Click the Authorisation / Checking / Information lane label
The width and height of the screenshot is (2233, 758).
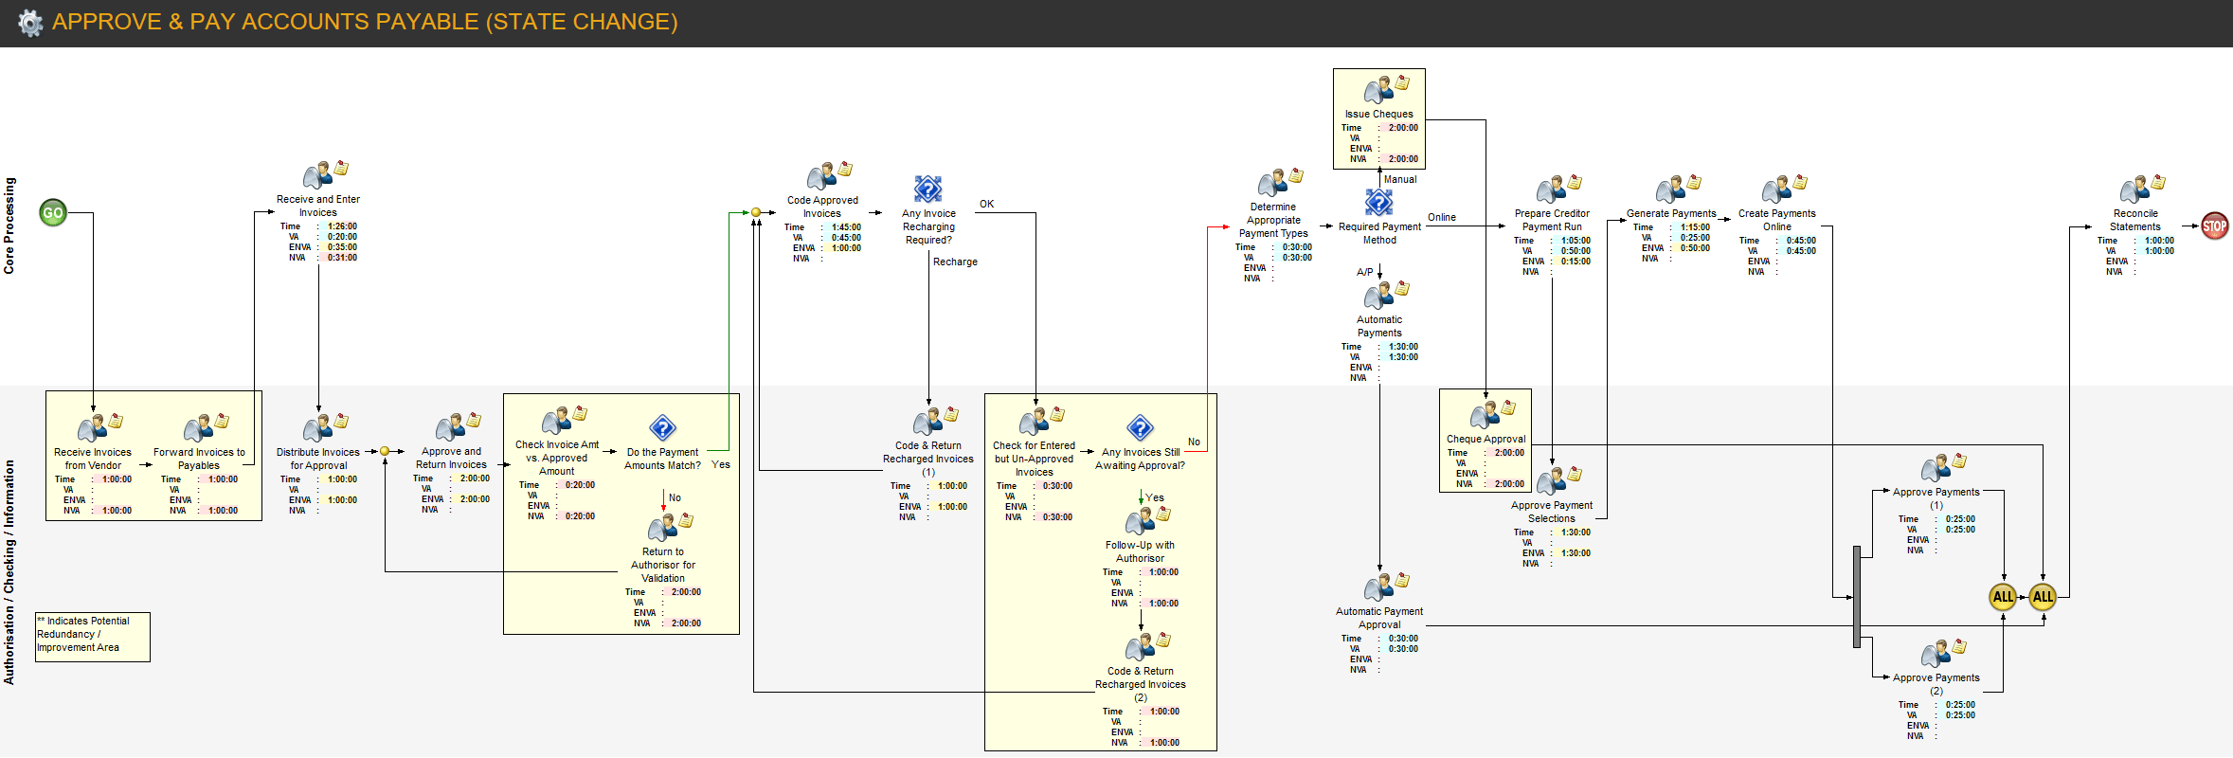tap(9, 572)
